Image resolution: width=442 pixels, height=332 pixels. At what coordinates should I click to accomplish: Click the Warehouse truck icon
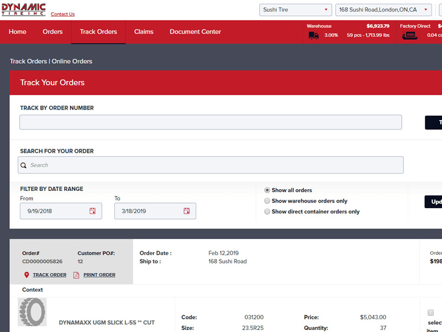tap(313, 35)
